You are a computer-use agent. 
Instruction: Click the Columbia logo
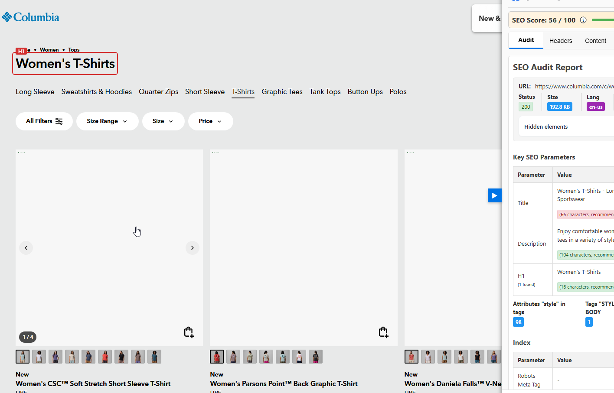[x=30, y=17]
